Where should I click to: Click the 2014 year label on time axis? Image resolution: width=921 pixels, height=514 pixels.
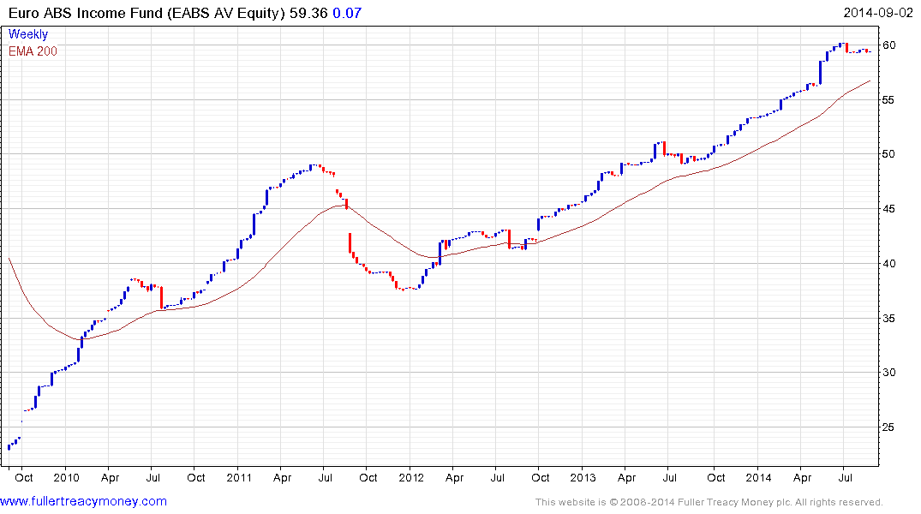pyautogui.click(x=759, y=477)
